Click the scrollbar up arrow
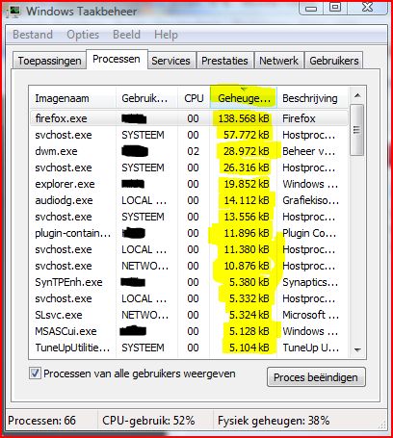The height and width of the screenshot is (438, 393). click(x=357, y=95)
